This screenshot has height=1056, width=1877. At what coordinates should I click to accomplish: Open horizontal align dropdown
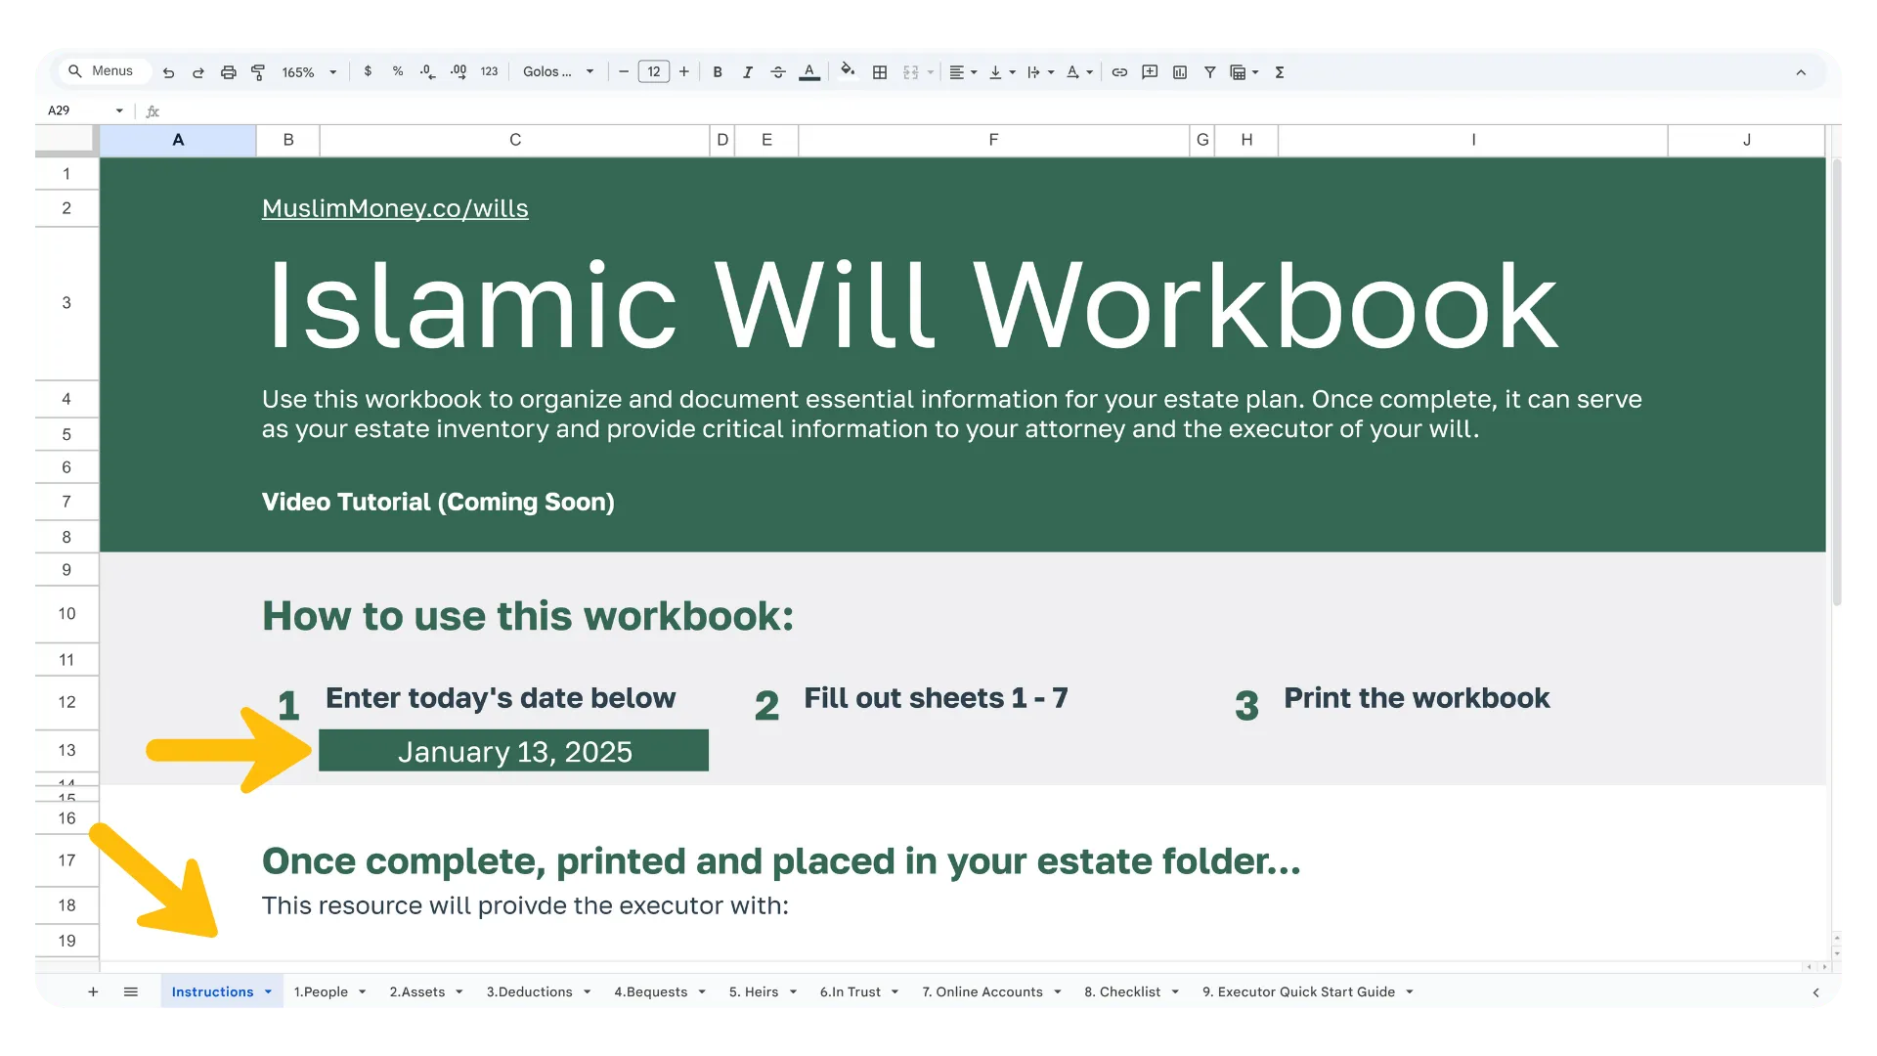point(963,72)
